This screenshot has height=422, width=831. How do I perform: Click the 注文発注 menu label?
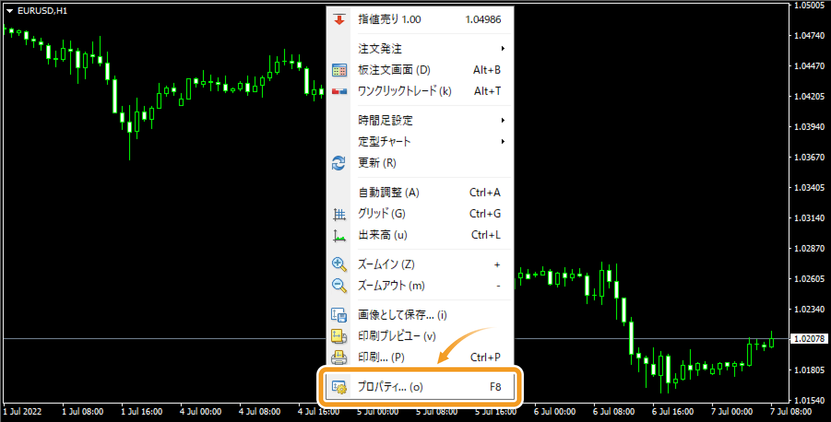pyautogui.click(x=380, y=49)
